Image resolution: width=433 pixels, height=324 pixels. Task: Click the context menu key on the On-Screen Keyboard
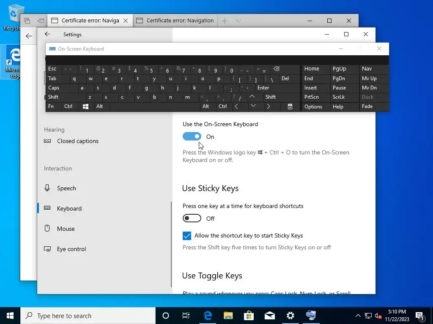[x=290, y=107]
